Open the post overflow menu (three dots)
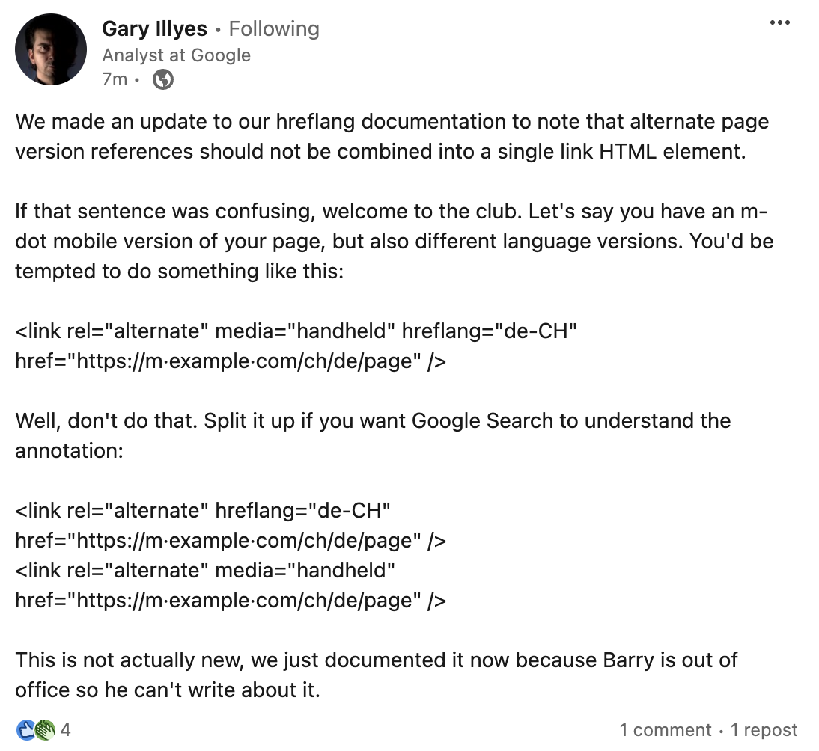This screenshot has width=819, height=751. click(780, 22)
